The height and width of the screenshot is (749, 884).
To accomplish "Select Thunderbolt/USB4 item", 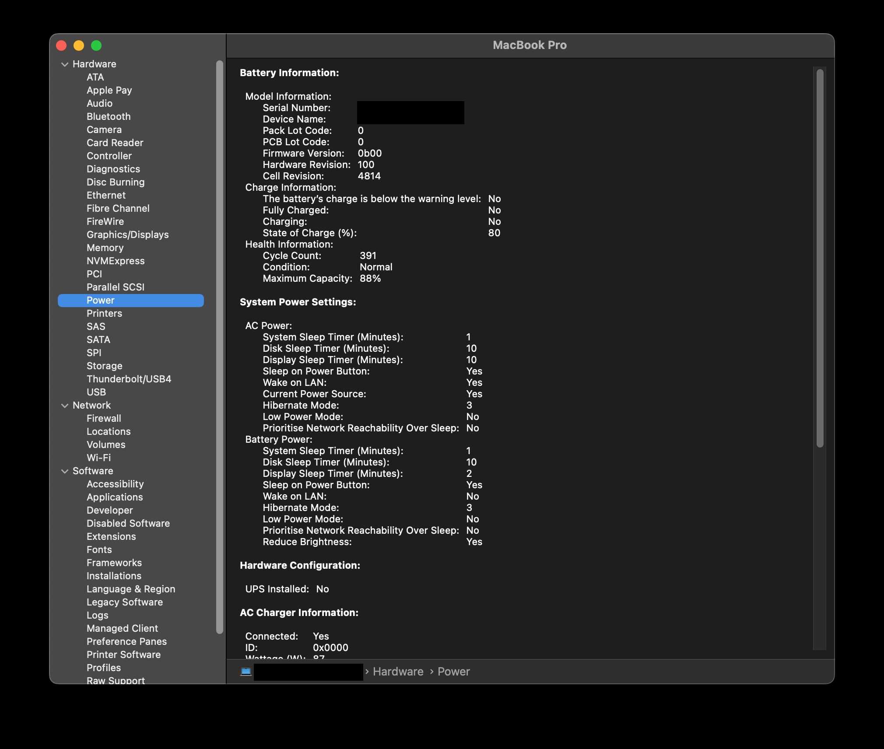I will click(129, 379).
